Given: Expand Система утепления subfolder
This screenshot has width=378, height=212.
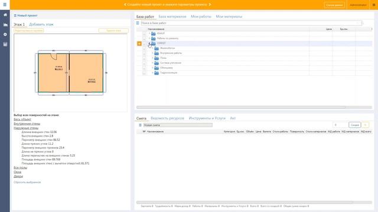Looking at the screenshot, I should click(x=152, y=63).
